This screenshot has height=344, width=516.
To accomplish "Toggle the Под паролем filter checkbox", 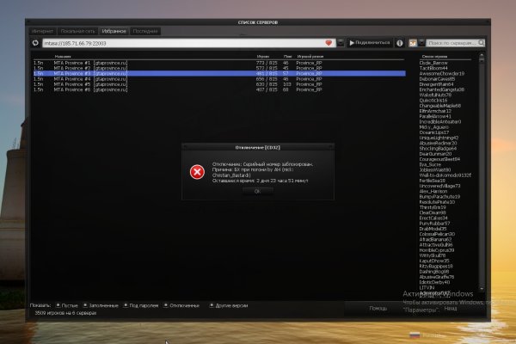I will pos(126,304).
